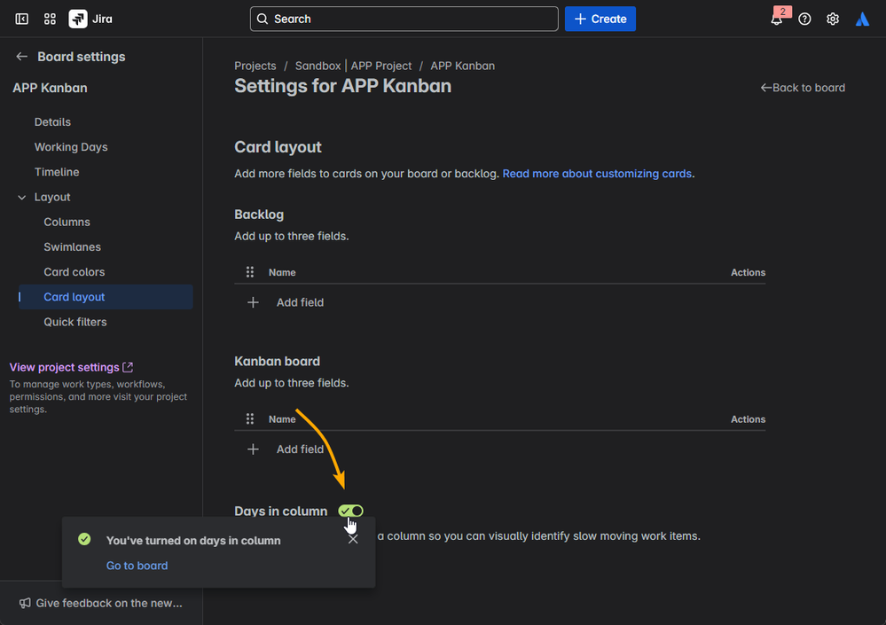The image size is (886, 625).
Task: Open Read more about customizing cards link
Action: point(597,174)
